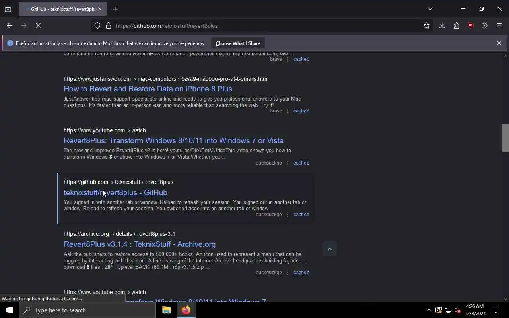Open the Extensions puzzle icon

click(457, 25)
